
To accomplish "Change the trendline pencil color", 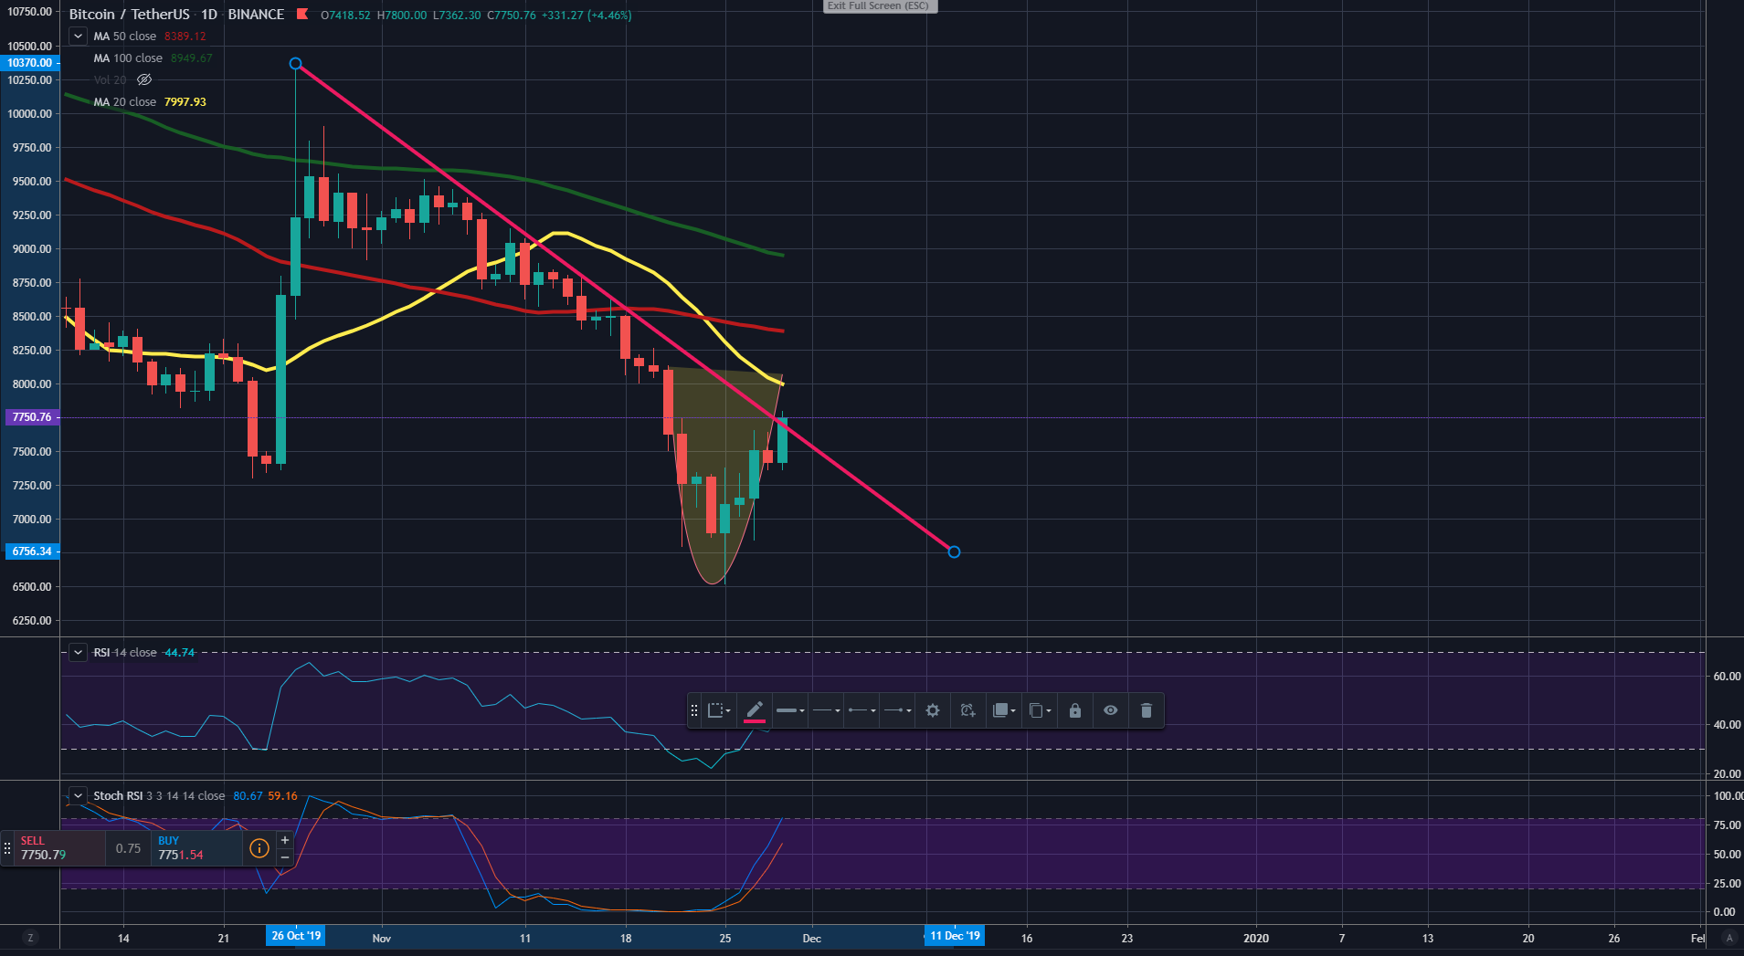I will pyautogui.click(x=755, y=710).
